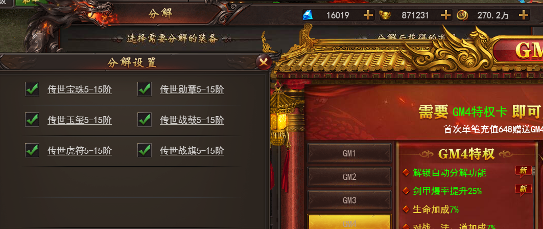Click the 新 badge beside 解锁自动分解功能
This screenshot has width=543, height=229.
pos(523,171)
